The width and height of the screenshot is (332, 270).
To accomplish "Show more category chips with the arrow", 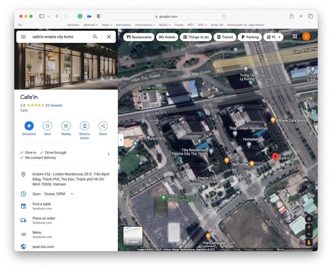I will point(279,37).
